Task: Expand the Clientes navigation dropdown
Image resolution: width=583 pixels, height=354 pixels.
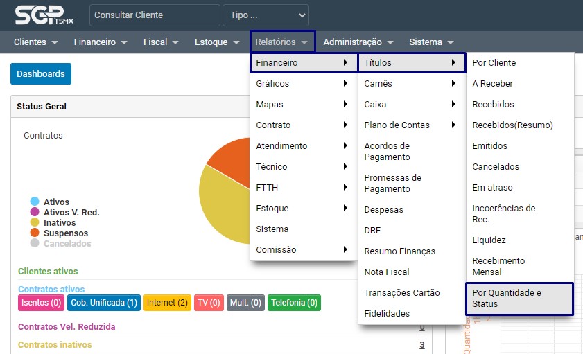Action: tap(35, 42)
